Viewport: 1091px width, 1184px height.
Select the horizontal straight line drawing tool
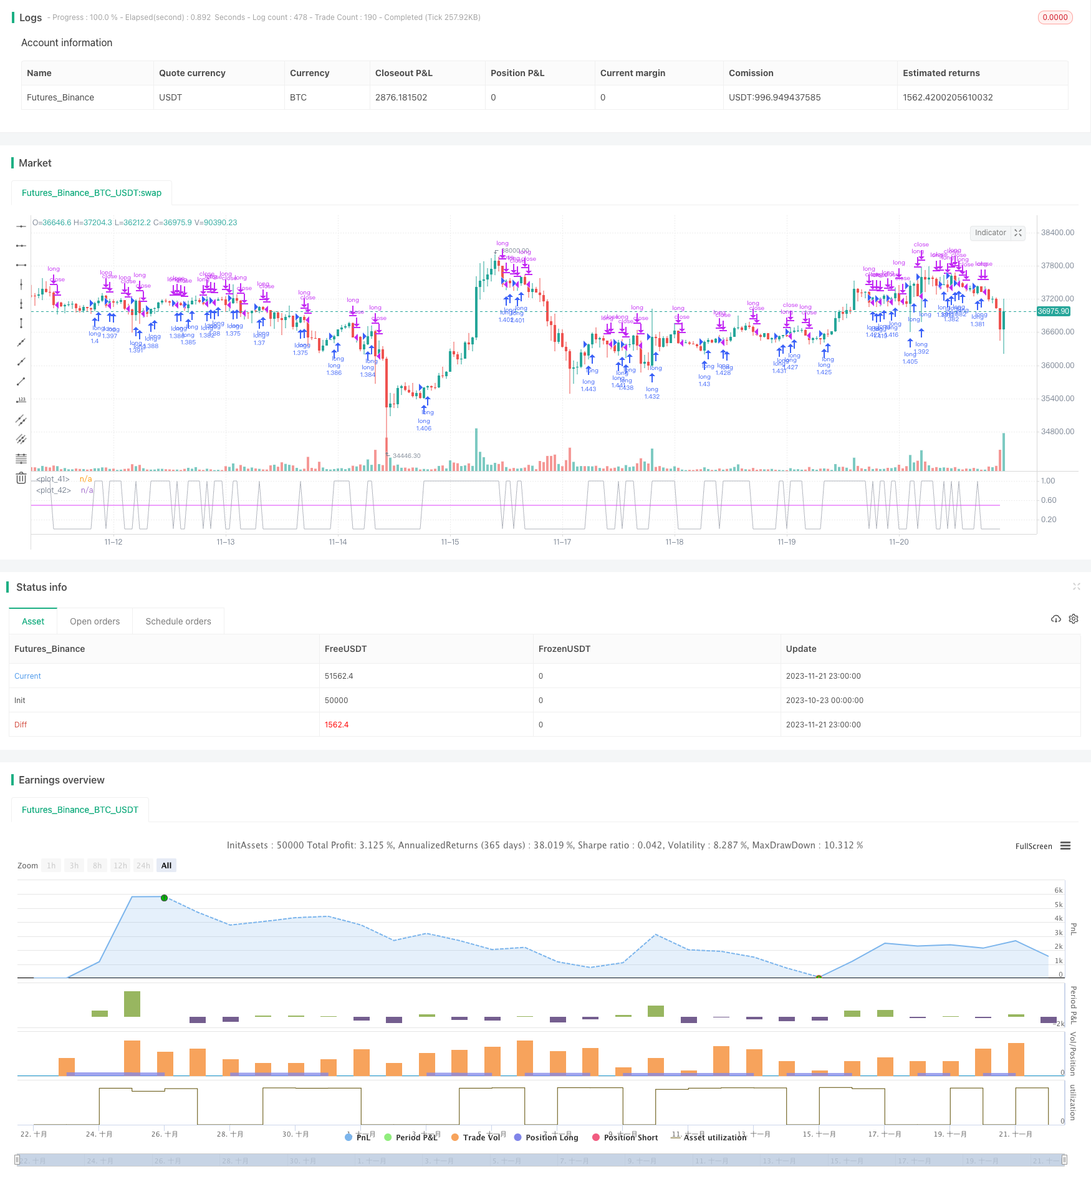pyautogui.click(x=21, y=226)
